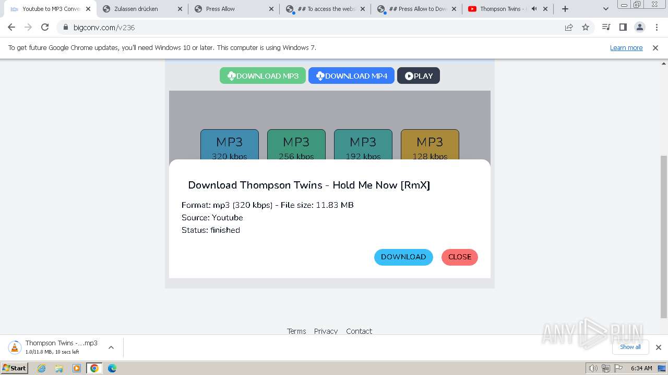Click the blue DOWNLOAD button in the dialog
This screenshot has height=375, width=668.
pyautogui.click(x=403, y=257)
